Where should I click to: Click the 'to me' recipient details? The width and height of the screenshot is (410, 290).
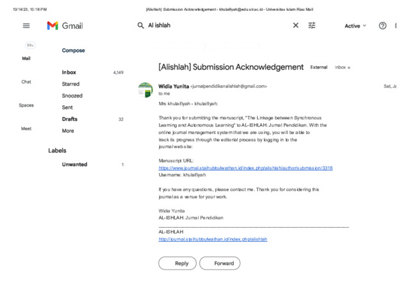tap(164, 94)
